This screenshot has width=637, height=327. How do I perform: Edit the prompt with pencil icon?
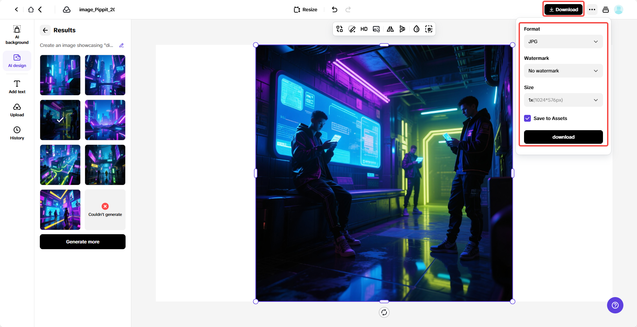121,46
